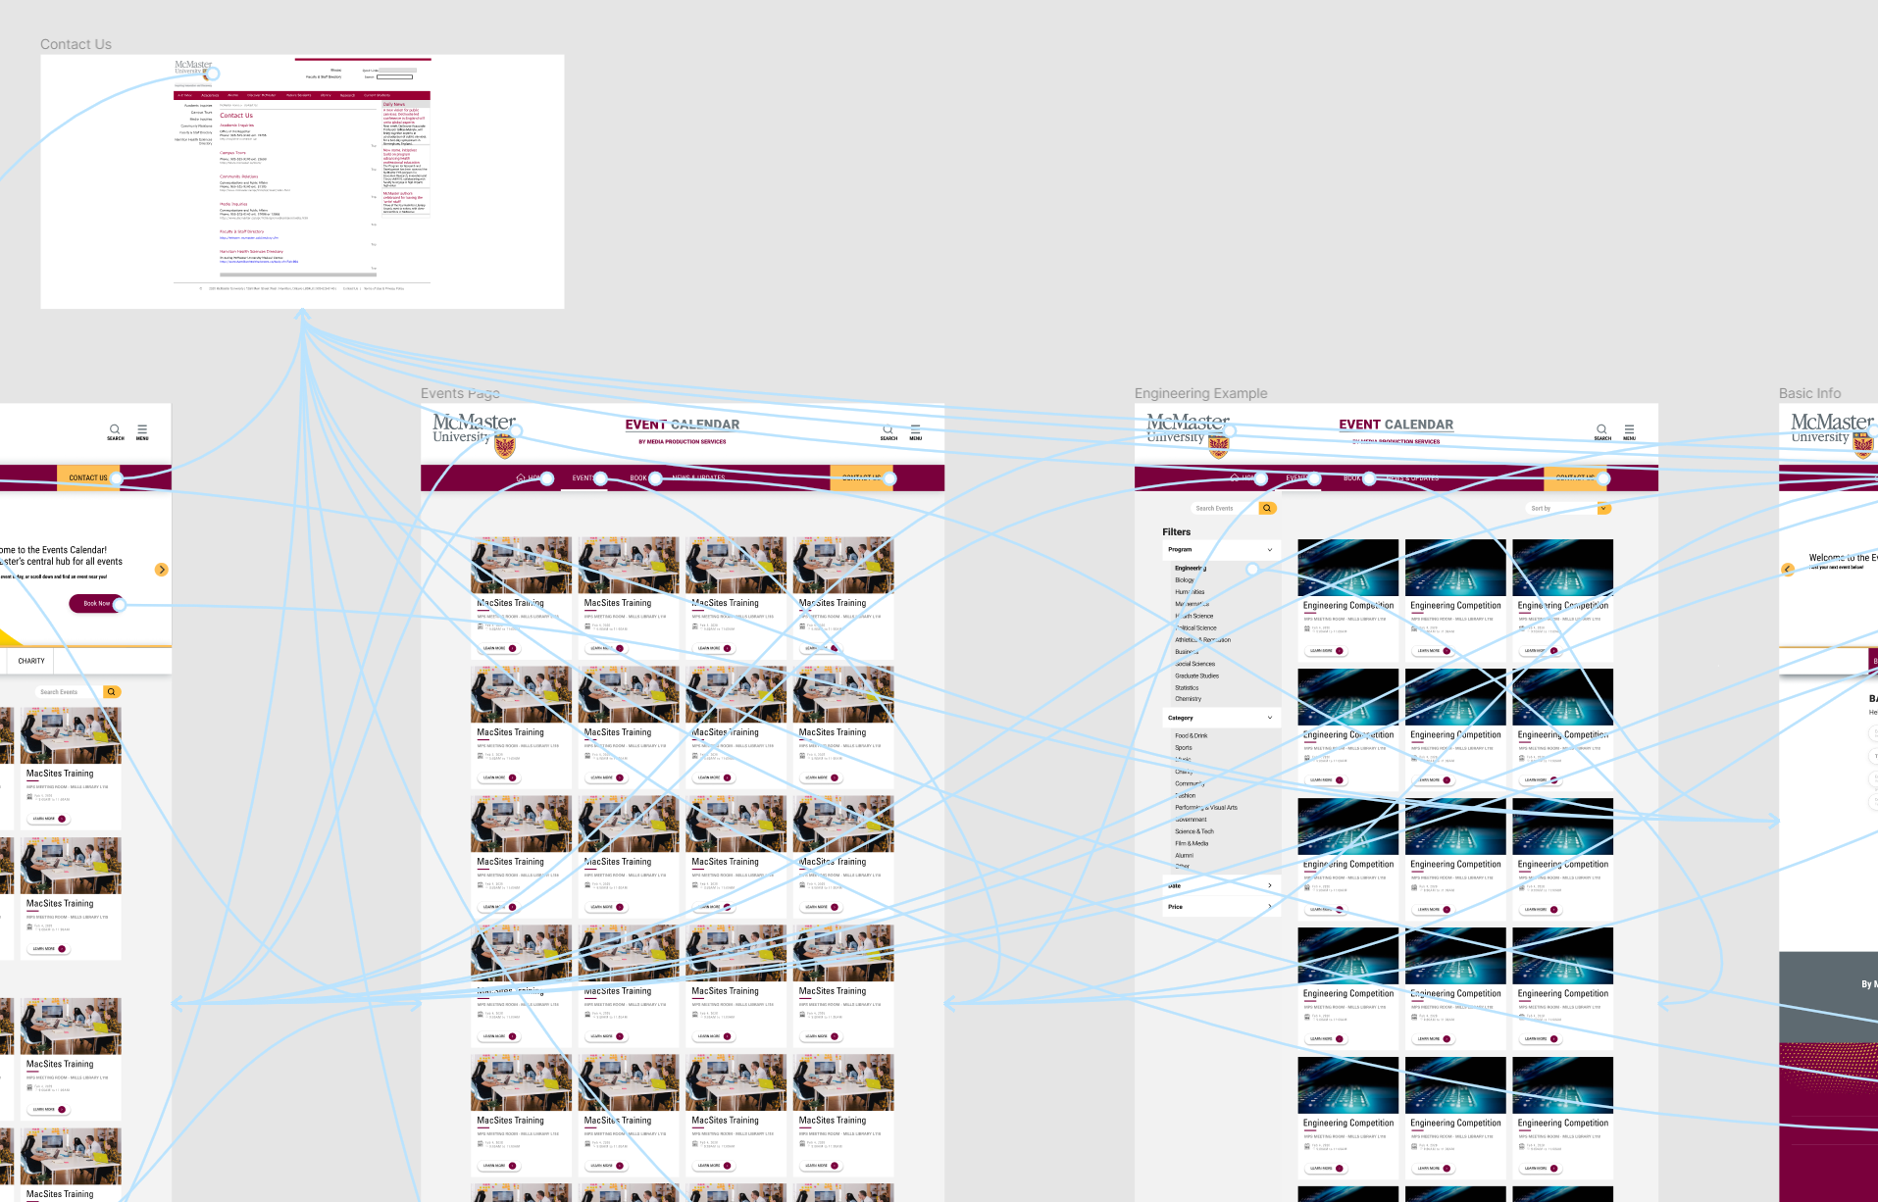Viewport: 1878px width, 1202px height.
Task: Click the home icon in the Events Page nav bar
Action: pyautogui.click(x=521, y=477)
